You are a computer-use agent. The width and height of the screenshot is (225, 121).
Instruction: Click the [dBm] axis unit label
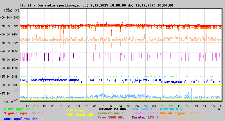[8, 10]
